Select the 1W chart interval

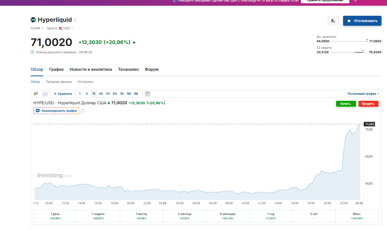(x=129, y=94)
